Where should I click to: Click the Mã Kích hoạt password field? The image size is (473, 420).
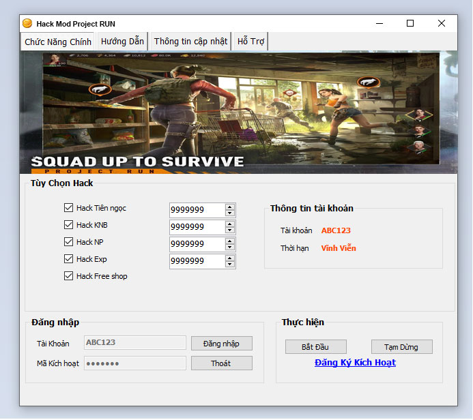click(135, 363)
